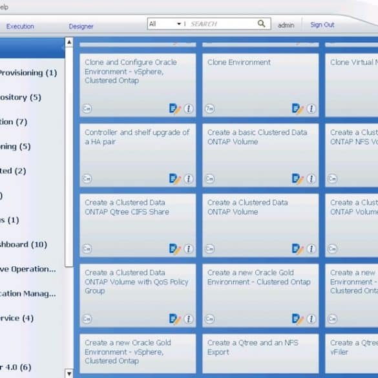Select the category ending 'shboard (10)'
Screen dimensions: 378x378
click(23, 245)
